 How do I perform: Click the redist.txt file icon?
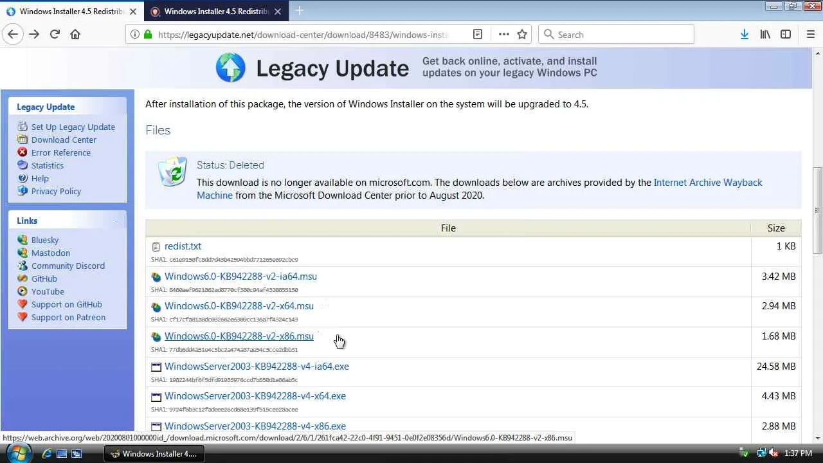(156, 246)
